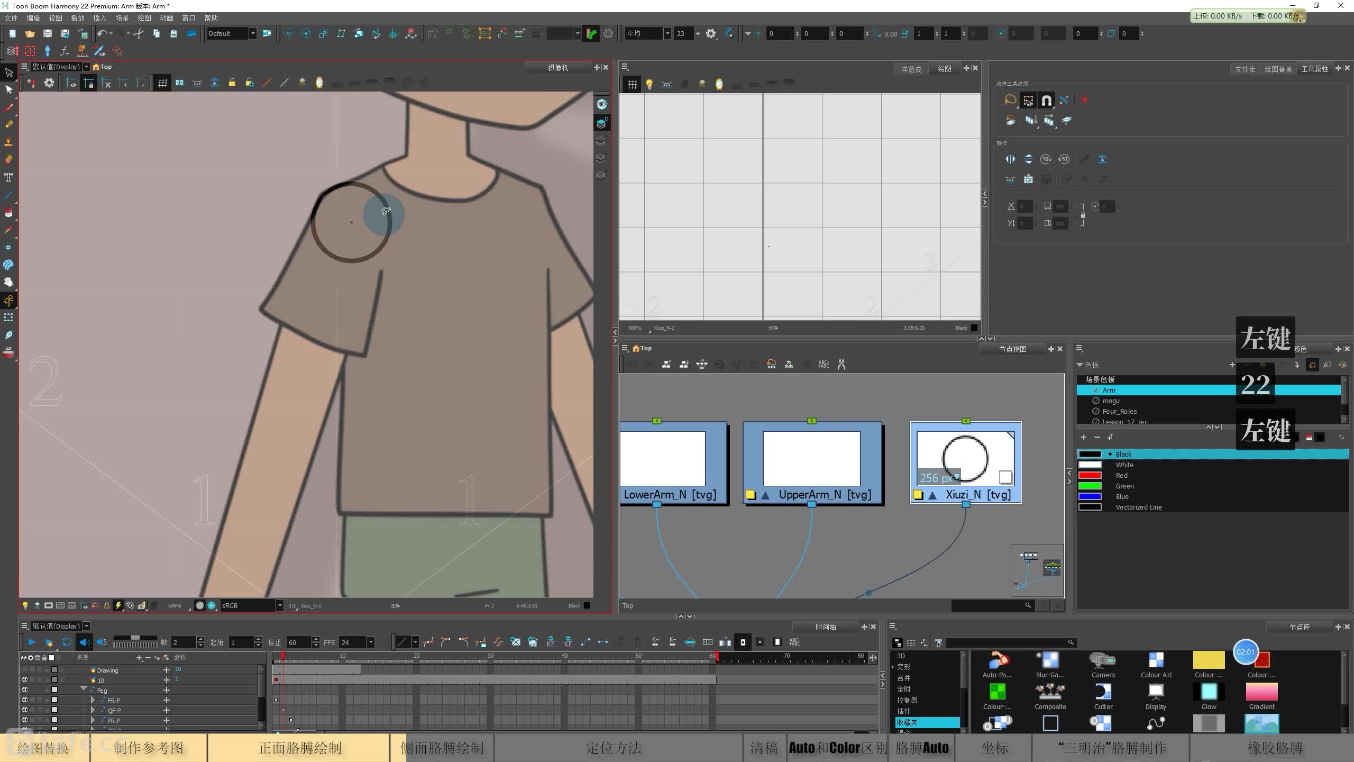Click Play button in timeline toolbar
This screenshot has height=762, width=1354.
(31, 642)
